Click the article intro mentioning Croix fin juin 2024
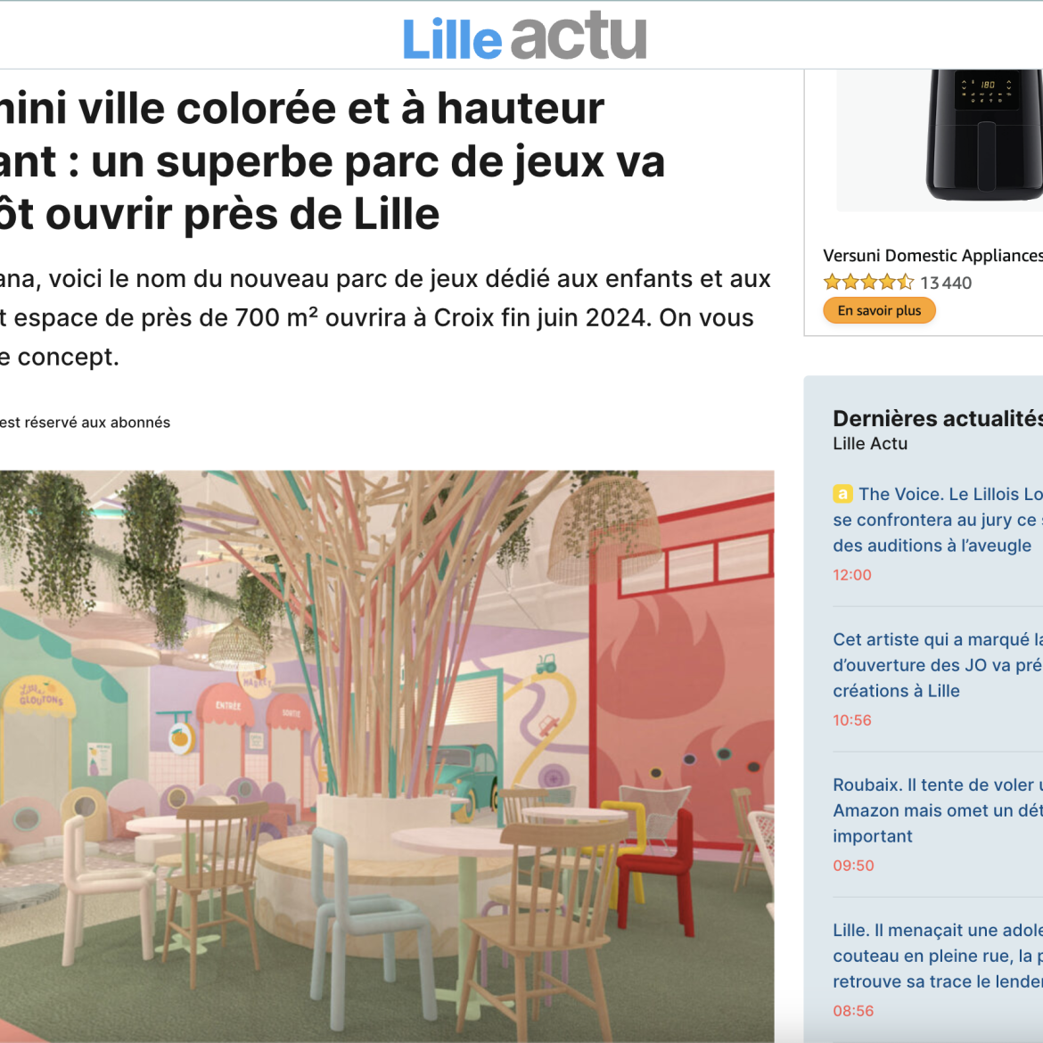The height and width of the screenshot is (1043, 1043). (386, 318)
